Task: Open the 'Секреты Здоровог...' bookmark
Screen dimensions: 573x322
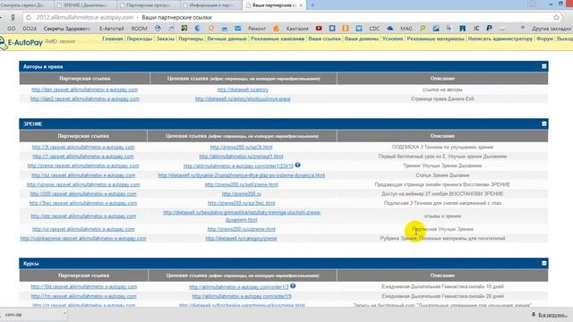Action: point(67,28)
